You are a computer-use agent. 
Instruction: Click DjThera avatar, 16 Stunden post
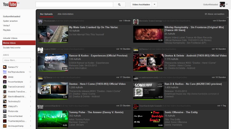tap(136, 50)
